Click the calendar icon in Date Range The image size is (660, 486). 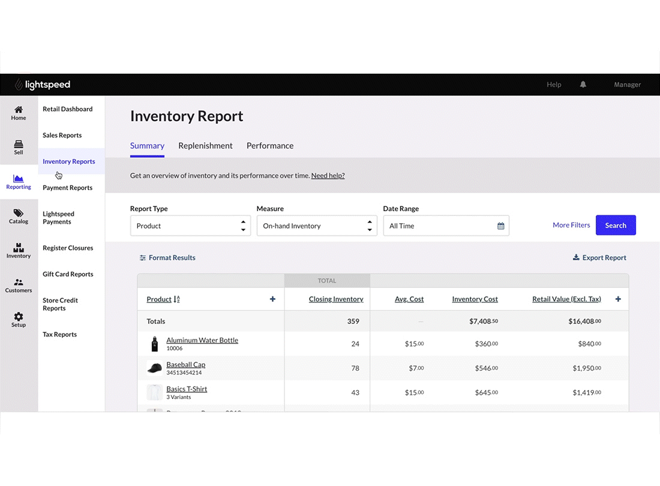[500, 226]
